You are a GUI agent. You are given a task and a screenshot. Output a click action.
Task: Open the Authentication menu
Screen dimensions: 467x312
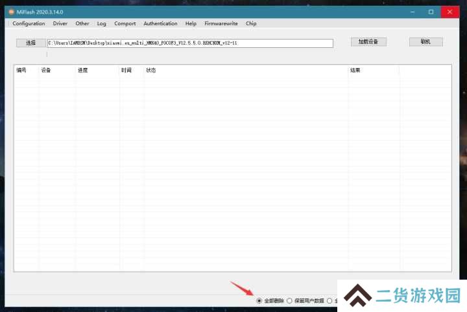pos(161,23)
